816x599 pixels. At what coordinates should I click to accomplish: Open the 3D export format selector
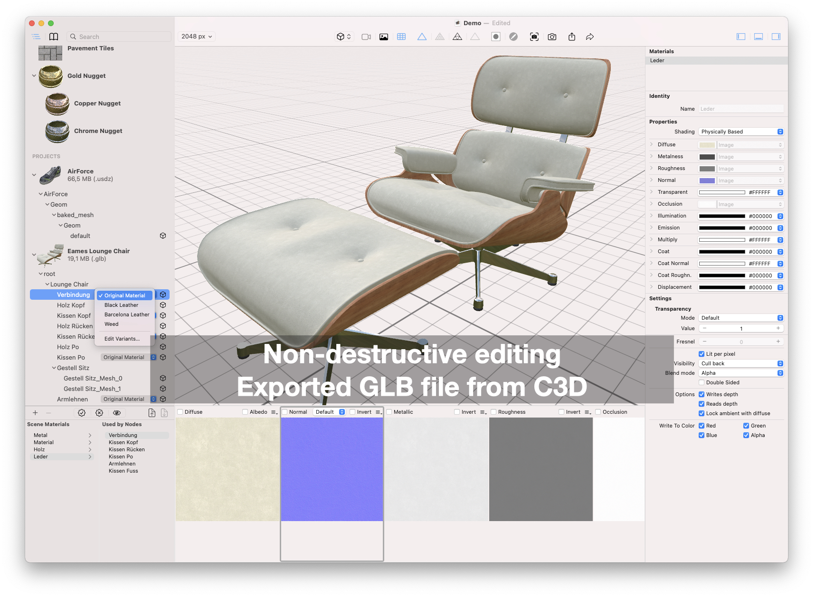(x=344, y=37)
